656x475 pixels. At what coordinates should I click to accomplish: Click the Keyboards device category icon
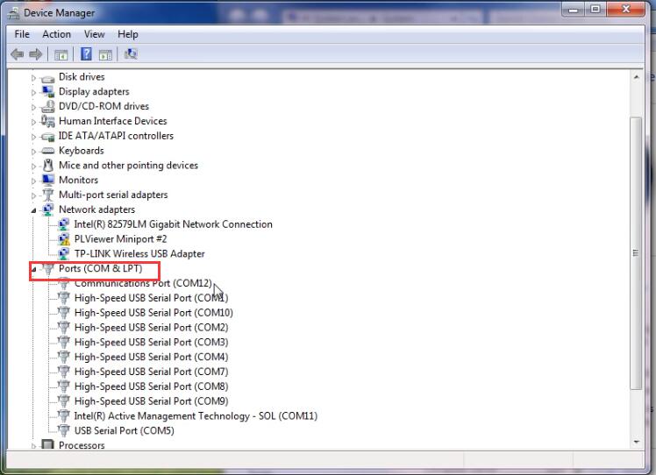[48, 151]
